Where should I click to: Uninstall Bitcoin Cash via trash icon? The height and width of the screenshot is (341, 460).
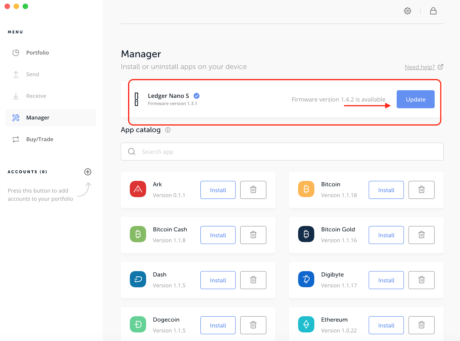point(253,235)
